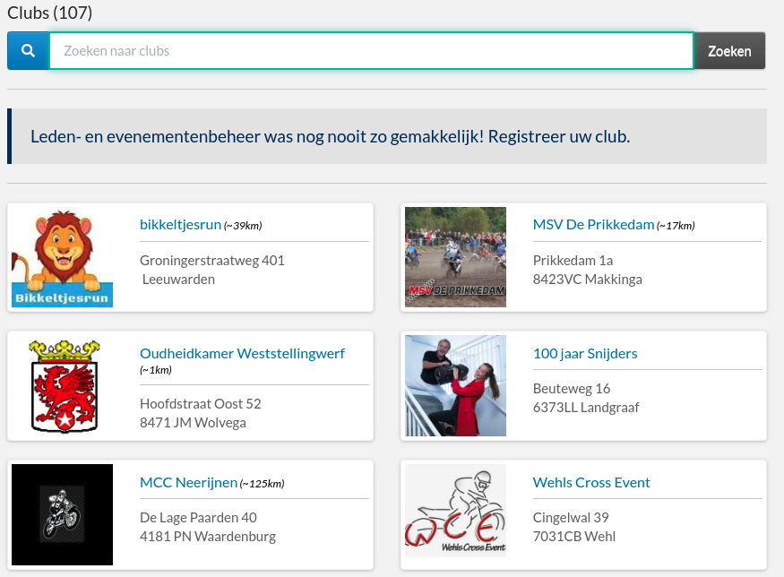
Task: Click the Cingelwal 39 Wehl address
Action: (573, 527)
